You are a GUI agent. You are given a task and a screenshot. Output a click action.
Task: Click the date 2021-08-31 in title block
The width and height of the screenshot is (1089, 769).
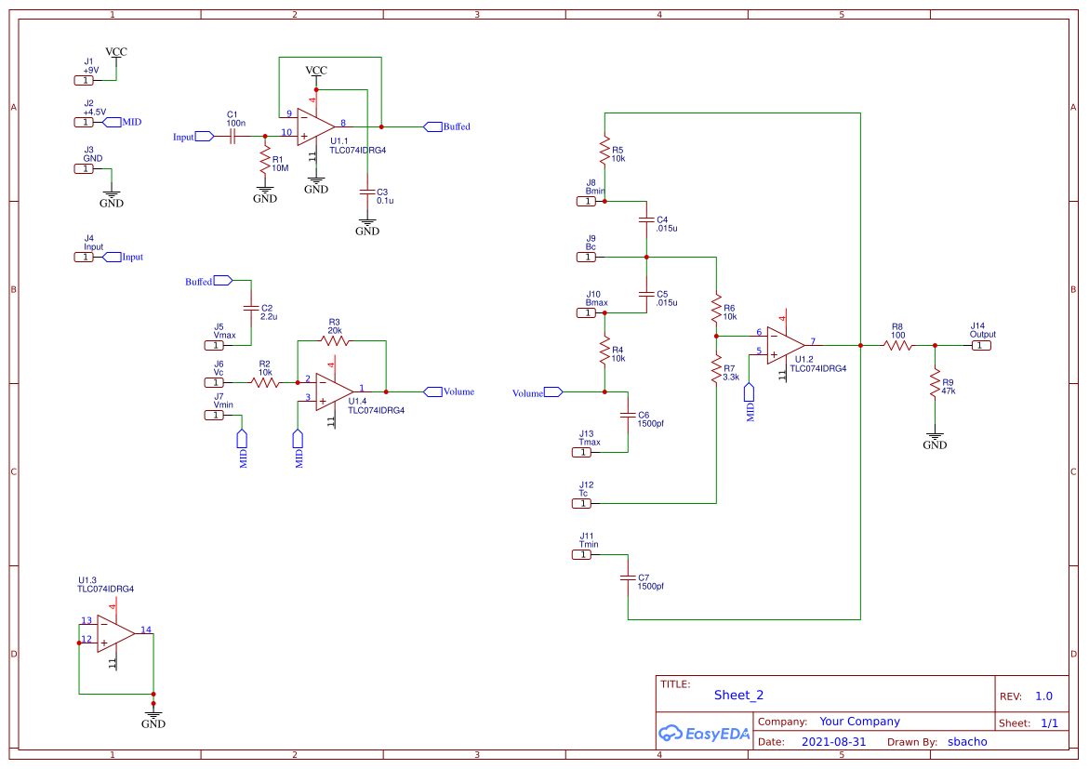[835, 742]
